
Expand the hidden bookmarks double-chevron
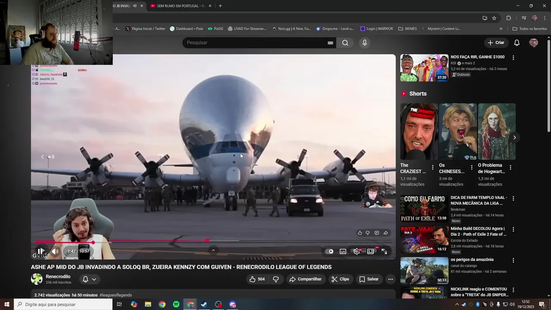(501, 29)
